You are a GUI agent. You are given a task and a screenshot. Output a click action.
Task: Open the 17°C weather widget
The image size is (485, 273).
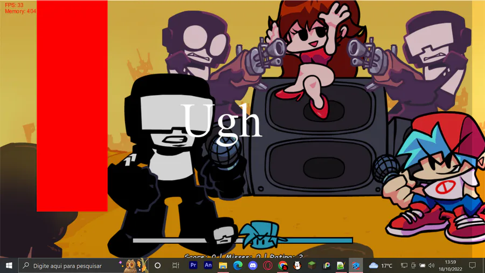(x=380, y=265)
